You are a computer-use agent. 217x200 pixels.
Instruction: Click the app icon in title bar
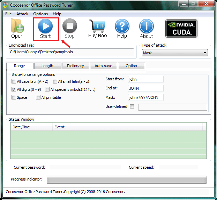click(x=6, y=5)
